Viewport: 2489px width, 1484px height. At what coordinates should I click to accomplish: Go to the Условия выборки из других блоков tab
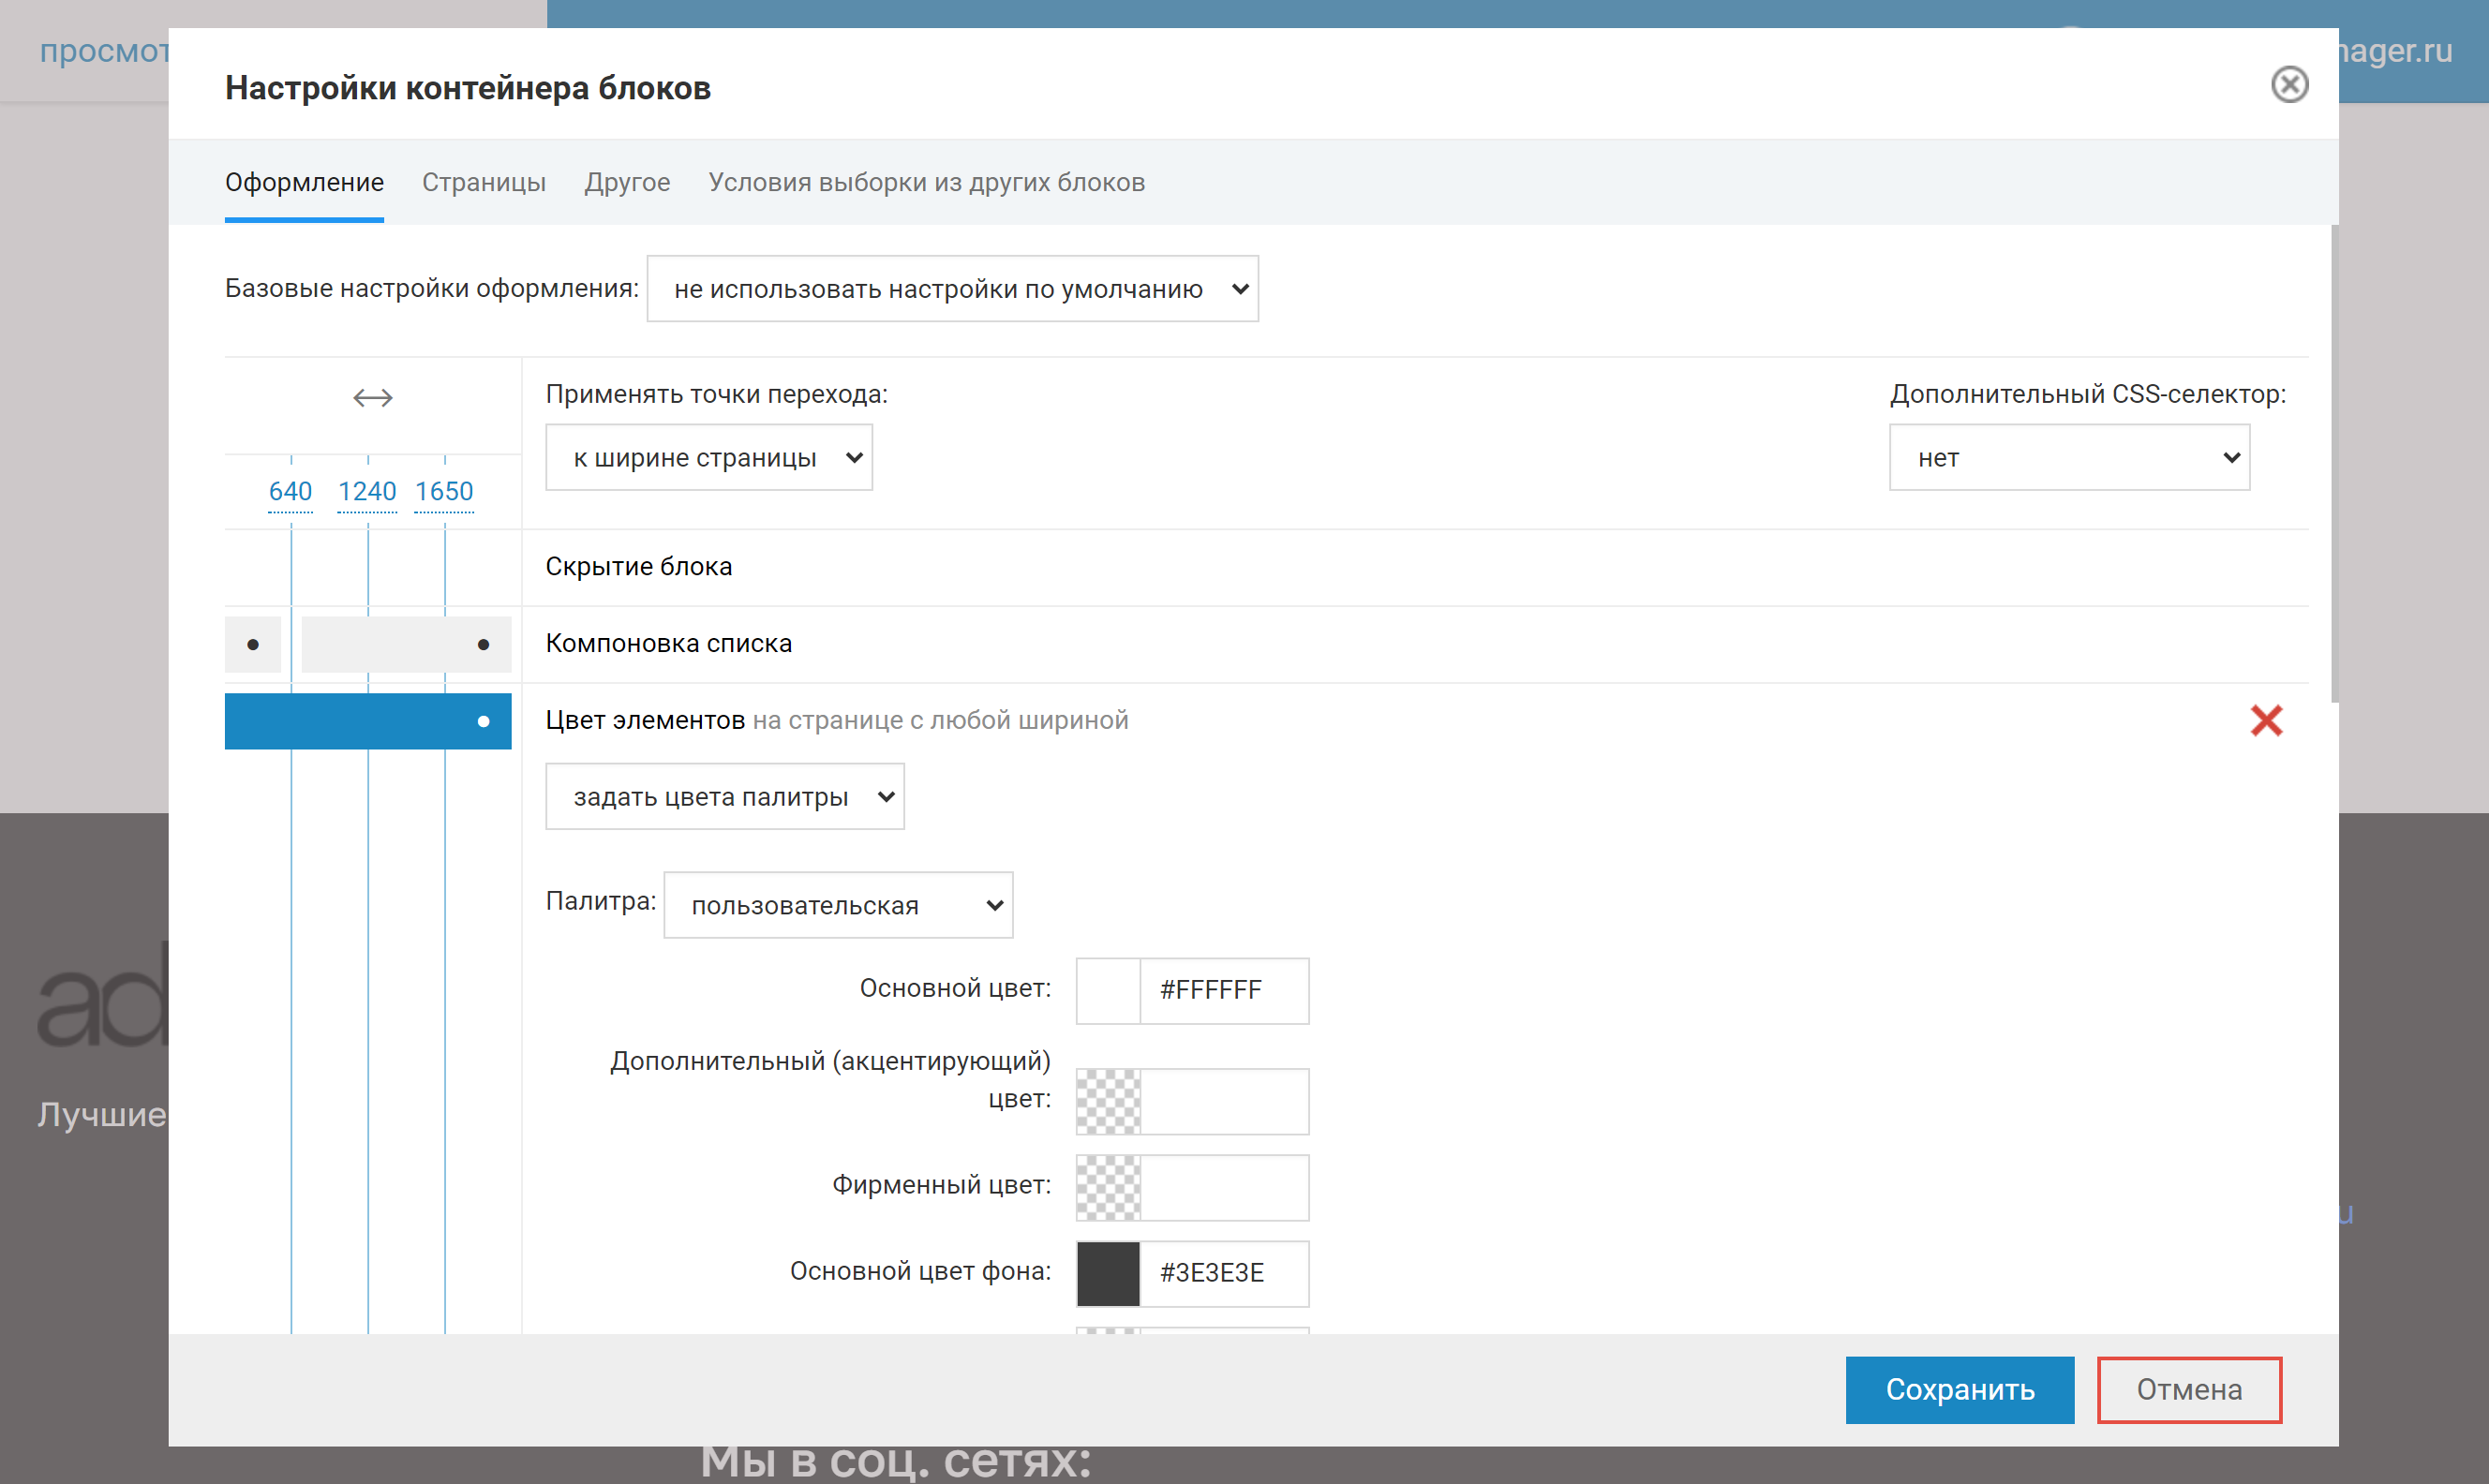pyautogui.click(x=926, y=182)
